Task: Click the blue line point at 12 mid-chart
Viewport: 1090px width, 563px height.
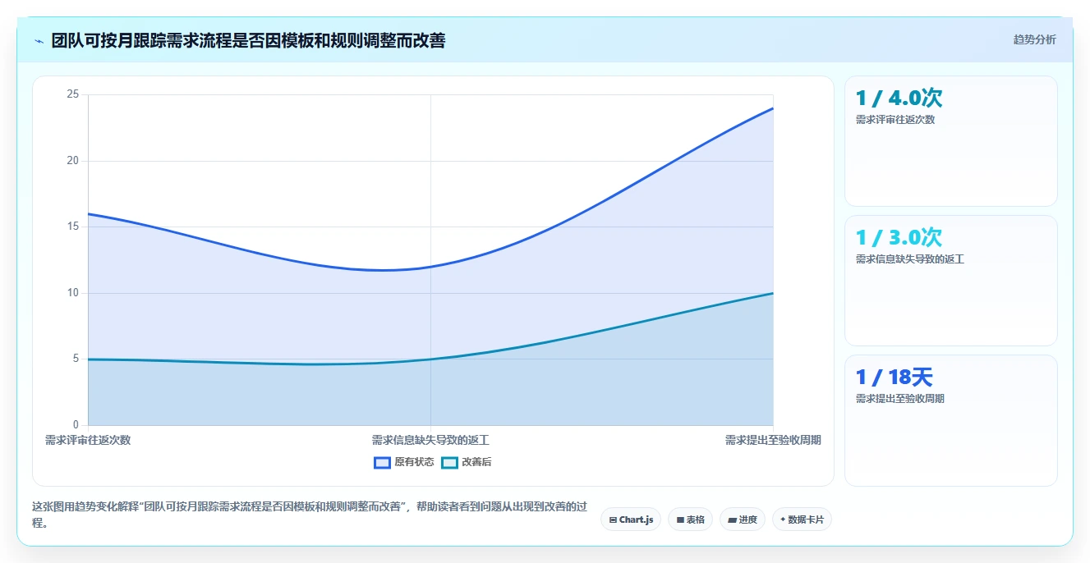Action: coord(430,267)
